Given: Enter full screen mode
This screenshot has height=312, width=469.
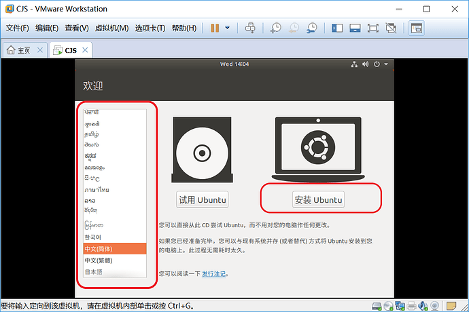Looking at the screenshot, I should pyautogui.click(x=372, y=28).
